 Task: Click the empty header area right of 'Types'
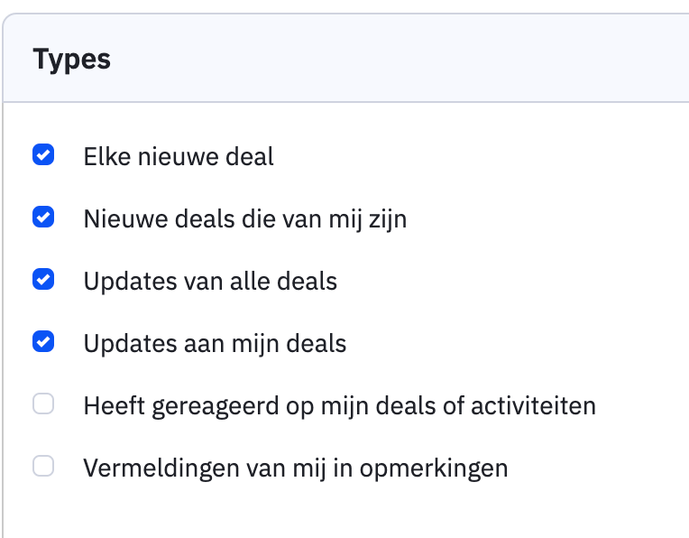click(406, 60)
